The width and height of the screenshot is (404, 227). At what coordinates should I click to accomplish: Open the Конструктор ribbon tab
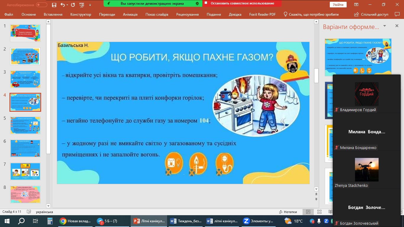click(x=81, y=14)
